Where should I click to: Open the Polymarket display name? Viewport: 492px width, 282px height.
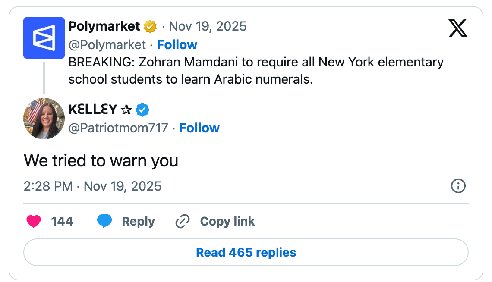pos(104,26)
